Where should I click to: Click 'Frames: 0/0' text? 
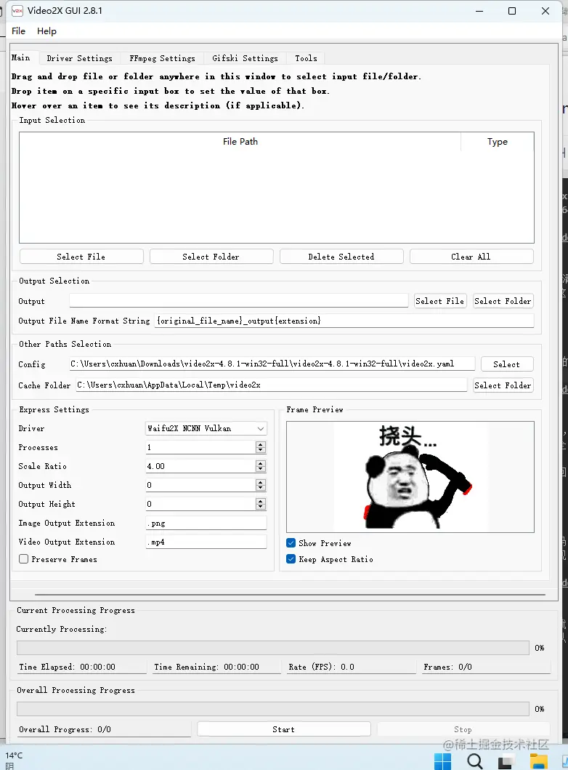(x=448, y=667)
